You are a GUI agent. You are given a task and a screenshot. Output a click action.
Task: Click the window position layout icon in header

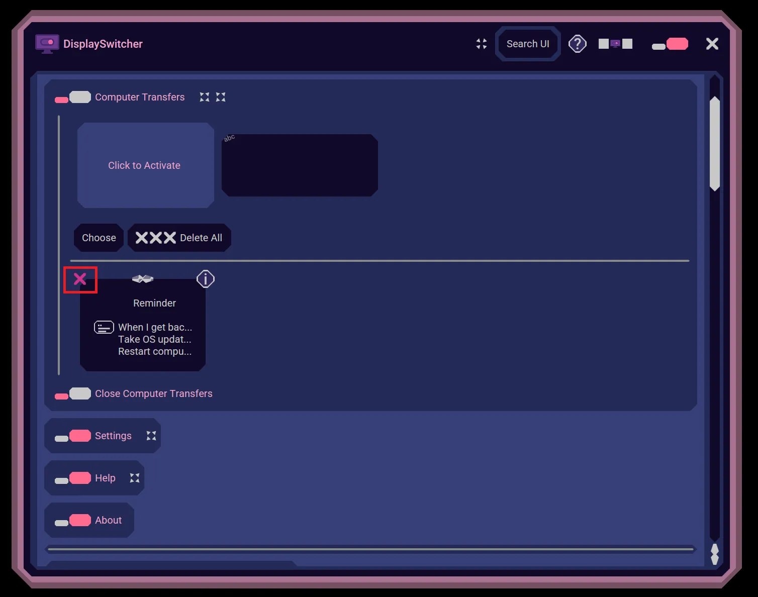[x=615, y=44]
